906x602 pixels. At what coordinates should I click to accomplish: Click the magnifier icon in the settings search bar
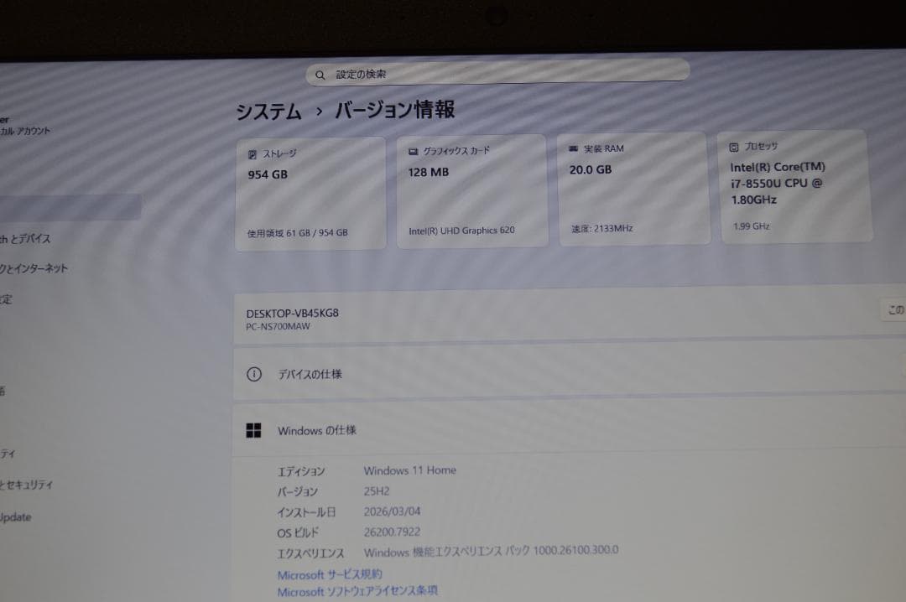[x=321, y=74]
